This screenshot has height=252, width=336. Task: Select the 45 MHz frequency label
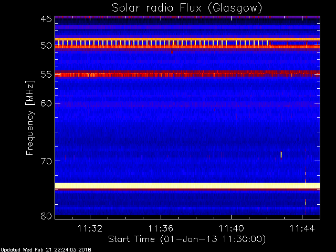point(46,19)
